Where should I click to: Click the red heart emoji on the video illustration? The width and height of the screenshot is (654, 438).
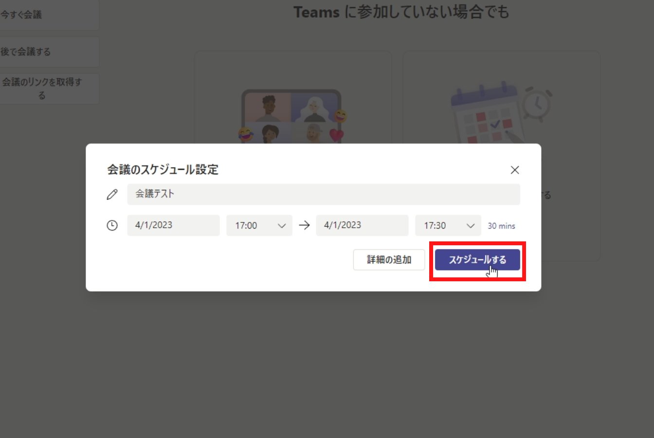pyautogui.click(x=336, y=135)
